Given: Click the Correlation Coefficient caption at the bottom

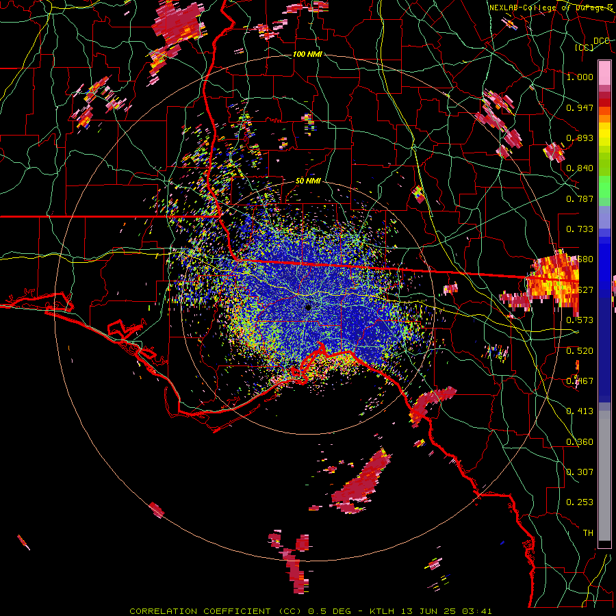Looking at the screenshot, I should coord(310,611).
